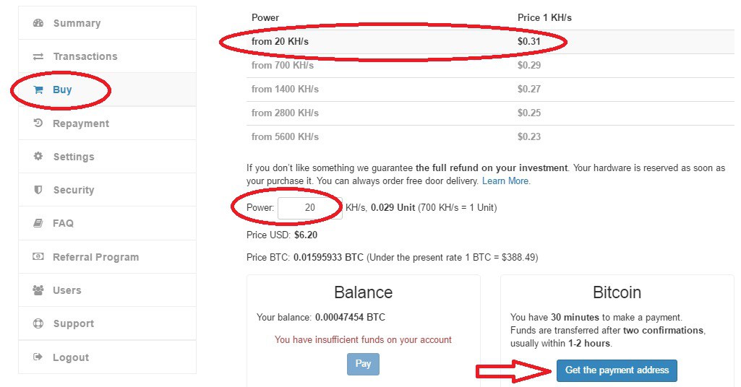Screen dimensions: 741x387
Task: Click Get the payment address button
Action: (617, 370)
